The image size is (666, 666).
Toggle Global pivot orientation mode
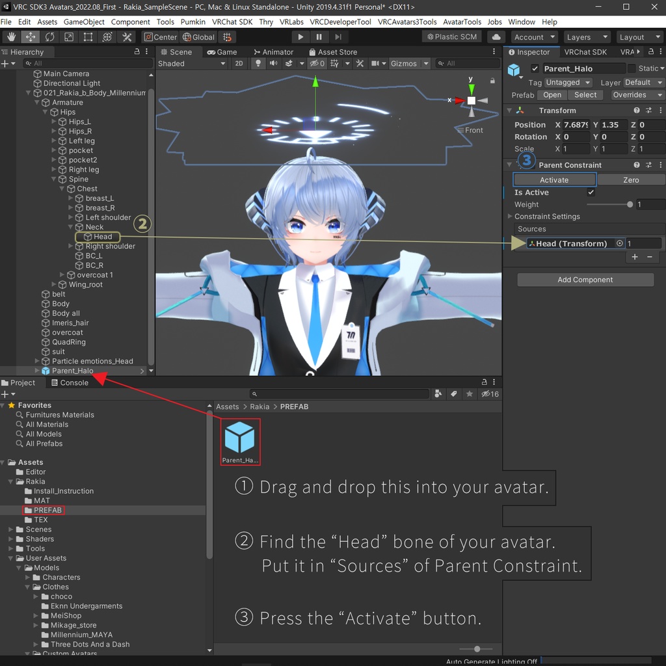click(198, 37)
